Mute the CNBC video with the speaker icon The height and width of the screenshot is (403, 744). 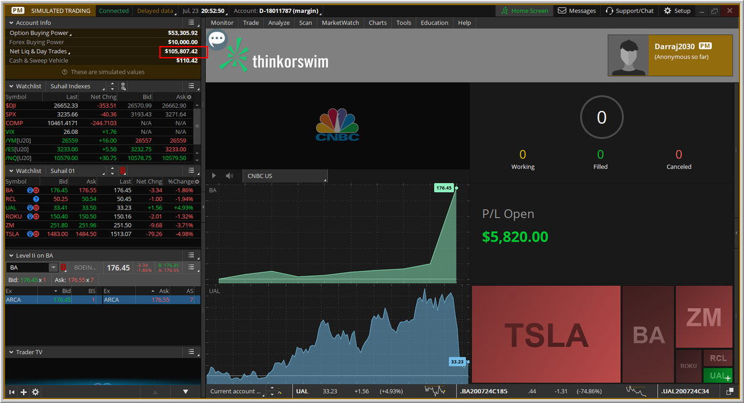(x=229, y=175)
